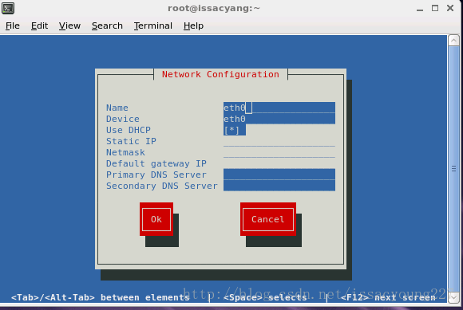
Task: Click the Network Configuration dialog title
Action: [220, 74]
